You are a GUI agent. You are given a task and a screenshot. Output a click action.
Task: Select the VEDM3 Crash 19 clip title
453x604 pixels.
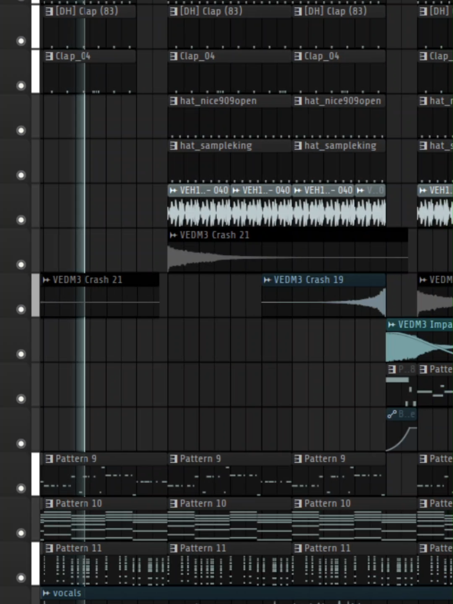pos(309,280)
